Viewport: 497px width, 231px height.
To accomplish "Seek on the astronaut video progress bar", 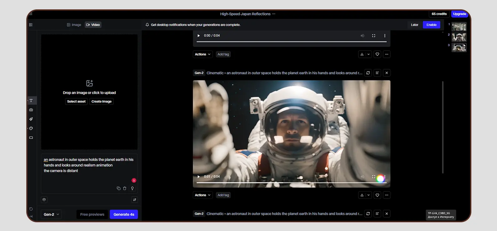I will (292, 183).
